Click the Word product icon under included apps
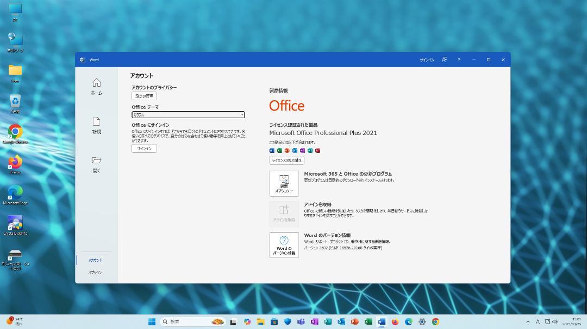Image resolution: width=587 pixels, height=329 pixels. click(x=272, y=151)
